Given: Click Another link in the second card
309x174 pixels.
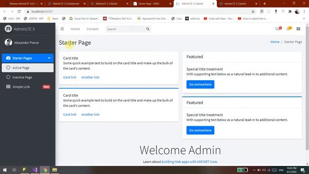Looking at the screenshot, I should coord(90,115).
